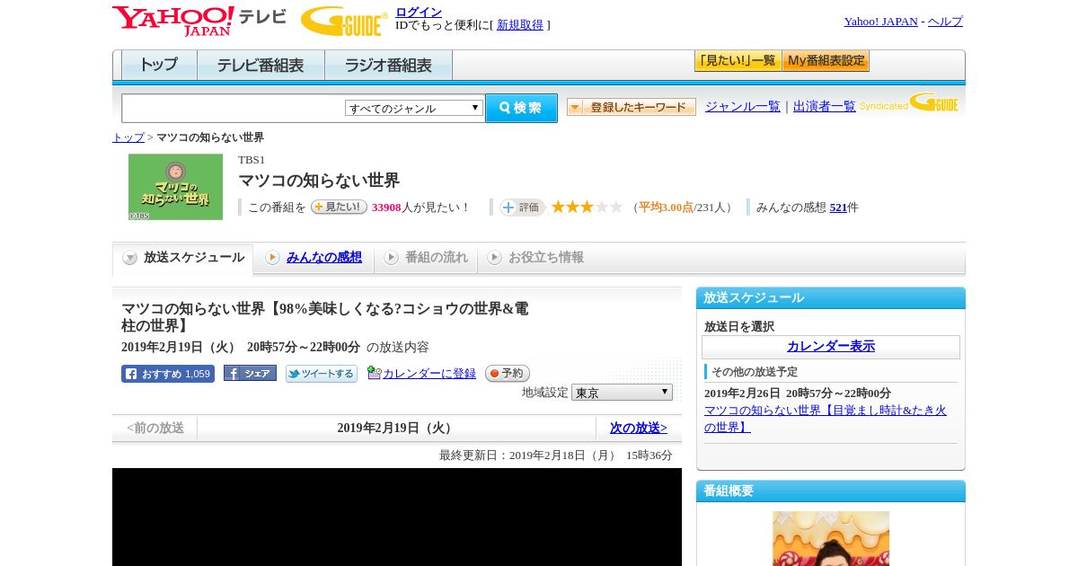1078x566 pixels.
Task: Click the Syndicated G-GUIDE logo
Action: point(909,103)
